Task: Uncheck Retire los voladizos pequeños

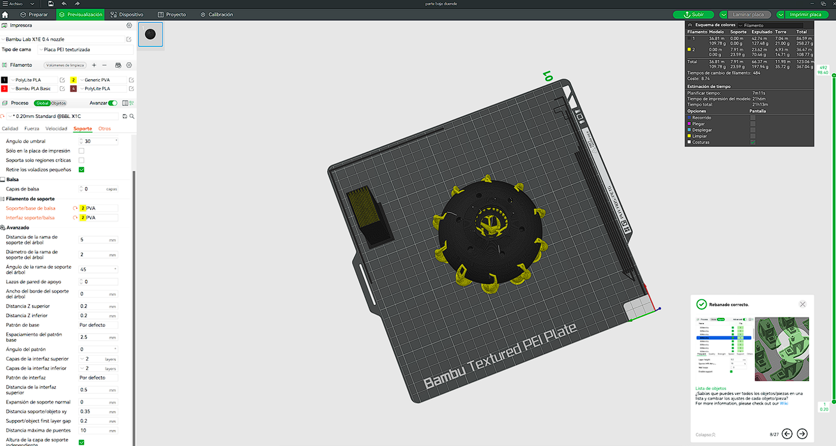Action: 82,170
